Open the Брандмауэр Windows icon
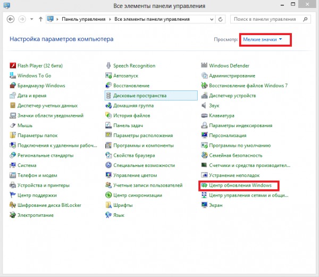Image resolution: width=319 pixels, height=277 pixels. coord(13,86)
